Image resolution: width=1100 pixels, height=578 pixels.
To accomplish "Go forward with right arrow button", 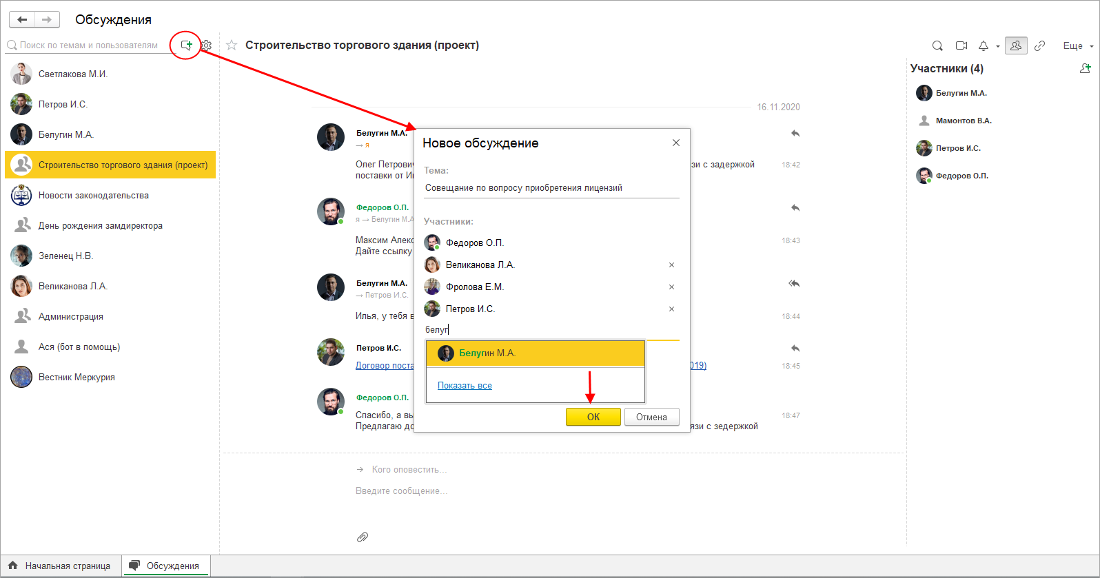I will click(47, 19).
